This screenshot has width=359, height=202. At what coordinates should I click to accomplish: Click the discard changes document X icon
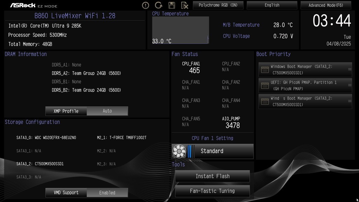[x=184, y=5]
